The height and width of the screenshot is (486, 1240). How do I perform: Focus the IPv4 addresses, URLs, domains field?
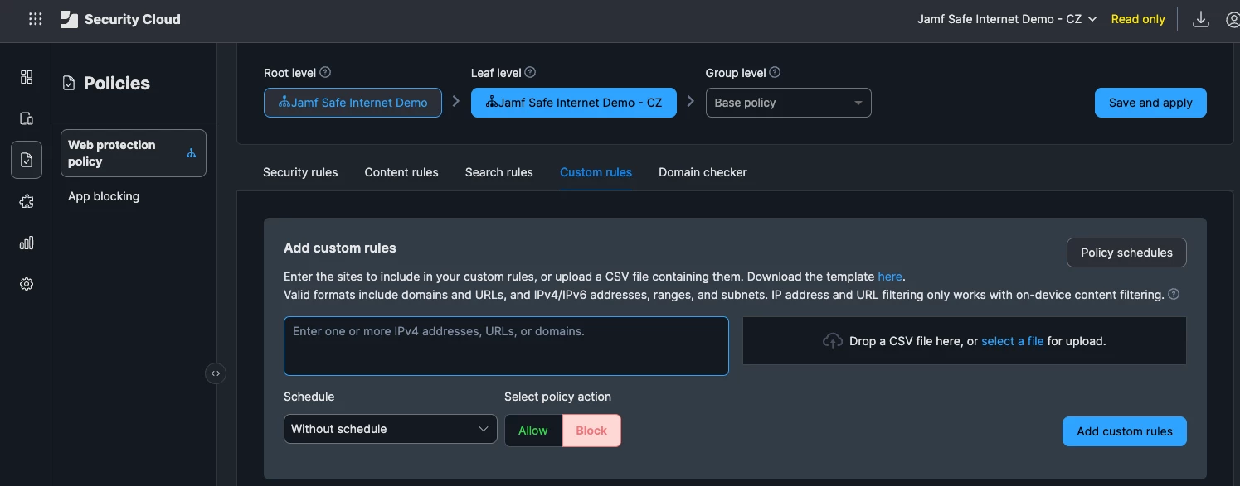point(506,346)
